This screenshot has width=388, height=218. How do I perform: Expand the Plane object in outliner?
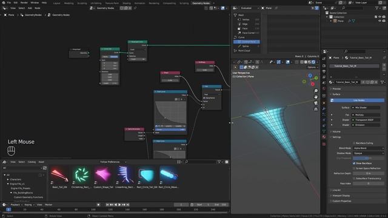coord(331,21)
